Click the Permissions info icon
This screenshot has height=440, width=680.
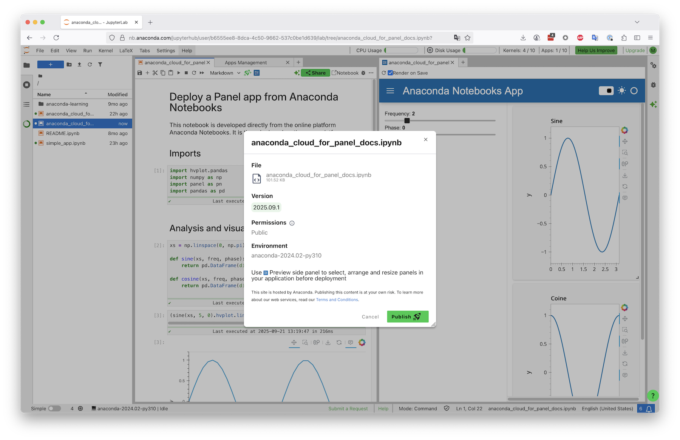(x=292, y=223)
